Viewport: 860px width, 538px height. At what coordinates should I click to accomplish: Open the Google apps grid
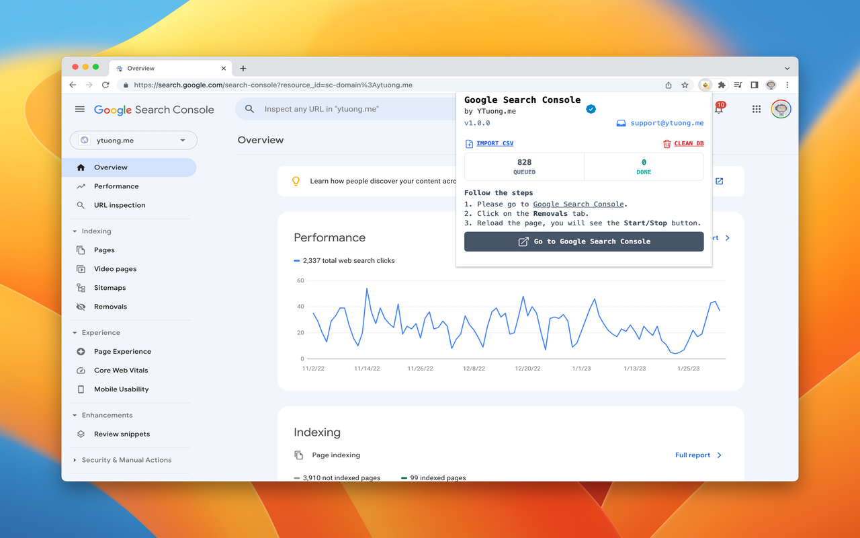757,109
